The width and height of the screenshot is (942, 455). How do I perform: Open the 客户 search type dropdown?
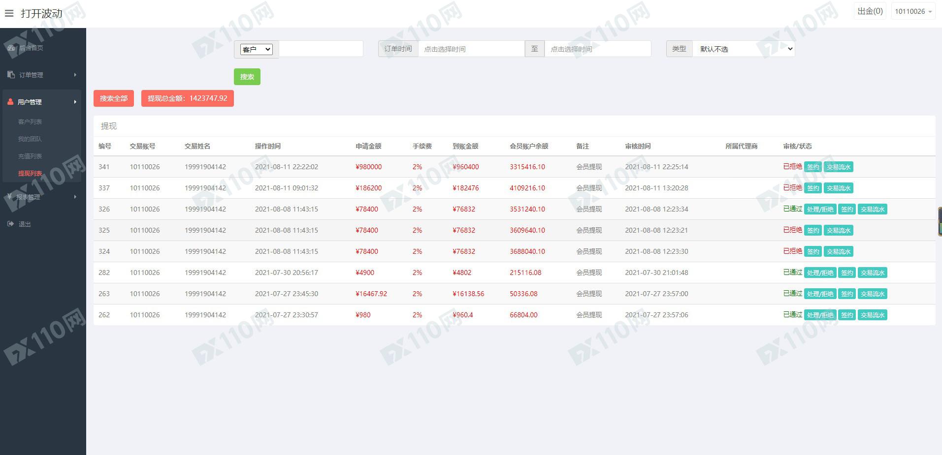(x=256, y=49)
